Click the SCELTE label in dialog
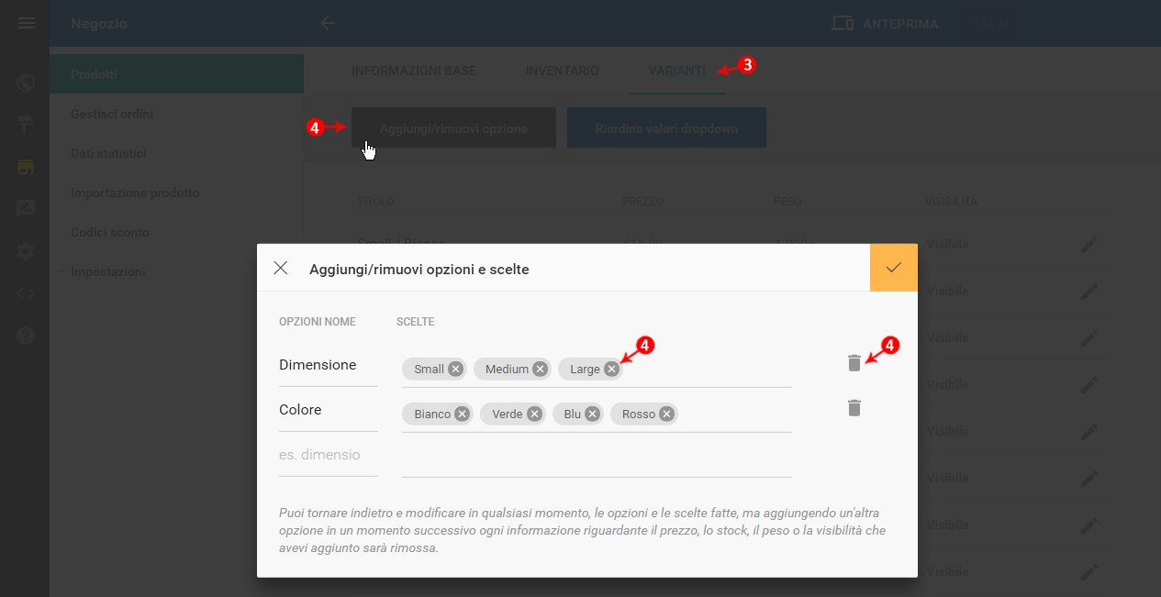 [416, 322]
